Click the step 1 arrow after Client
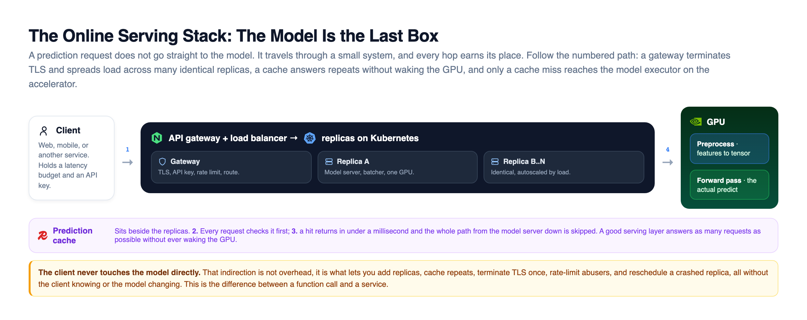This screenshot has height=320, width=807. coord(128,162)
